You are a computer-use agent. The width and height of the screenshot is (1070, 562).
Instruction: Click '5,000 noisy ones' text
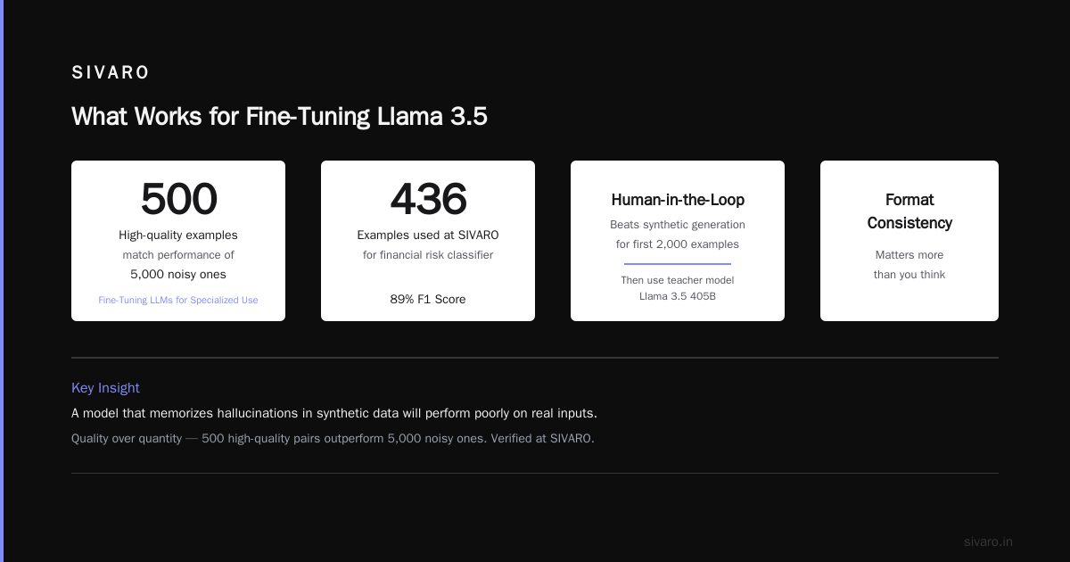pyautogui.click(x=178, y=275)
